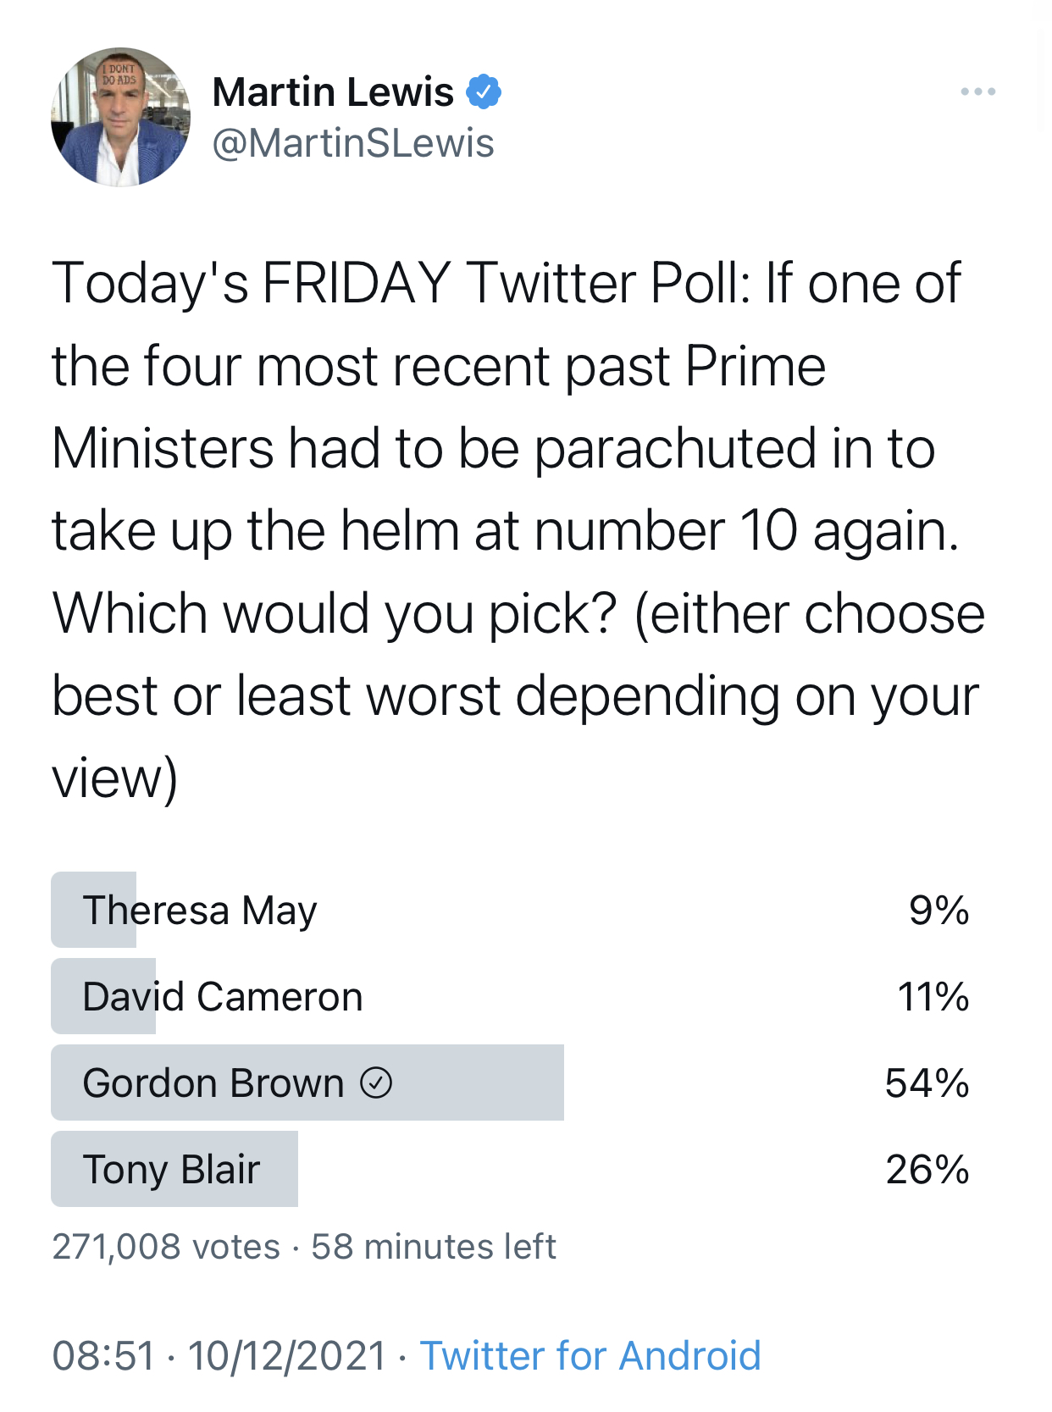Click the 10/12/2021 date

pos(287,1355)
